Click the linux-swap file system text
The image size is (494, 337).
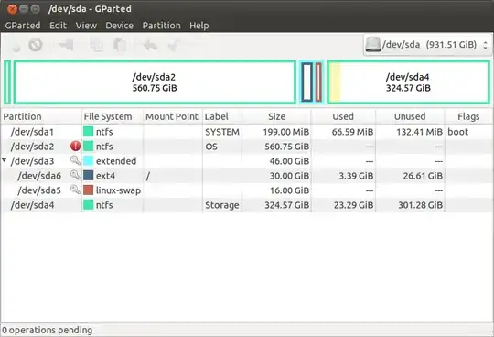pos(118,190)
